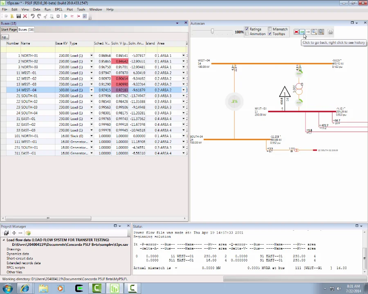Click the Autoscan zoom slider handle

coord(212,31)
